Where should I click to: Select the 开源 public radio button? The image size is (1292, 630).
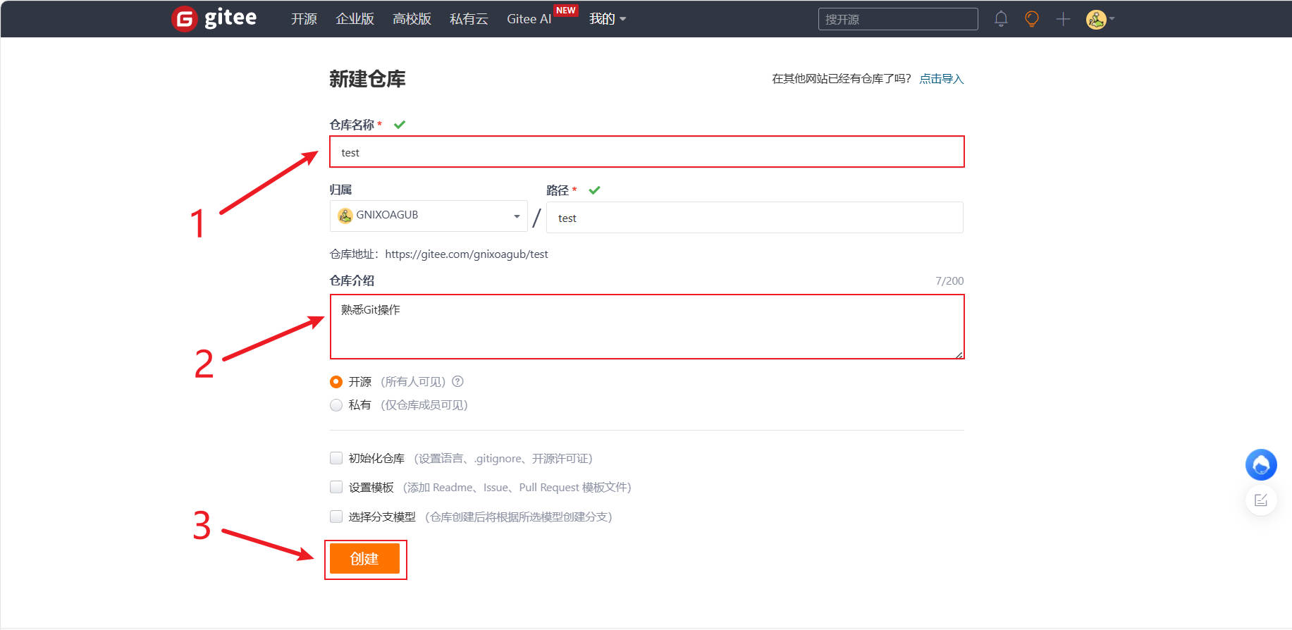[x=336, y=382]
